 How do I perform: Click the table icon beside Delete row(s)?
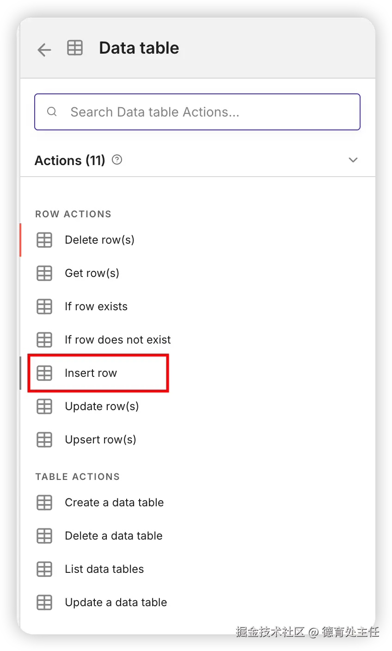tap(44, 240)
